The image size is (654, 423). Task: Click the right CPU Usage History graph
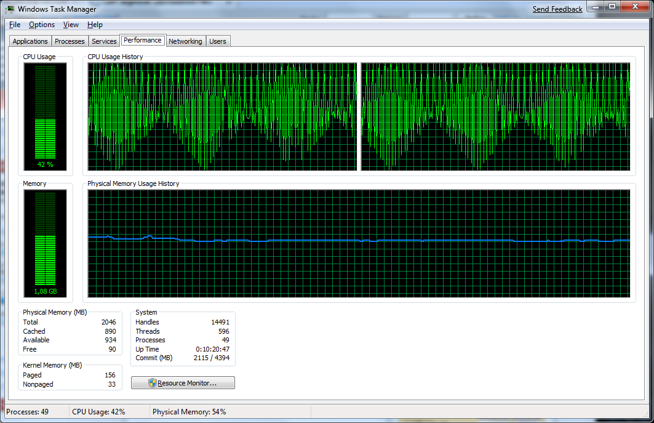point(495,116)
